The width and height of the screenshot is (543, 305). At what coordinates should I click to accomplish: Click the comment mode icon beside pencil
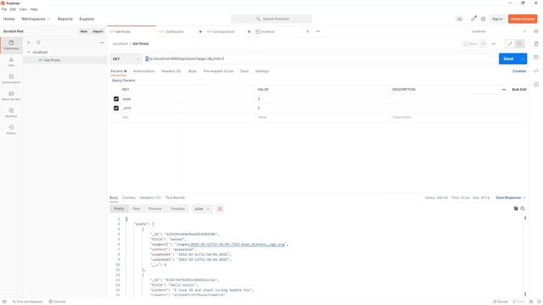pyautogui.click(x=519, y=44)
